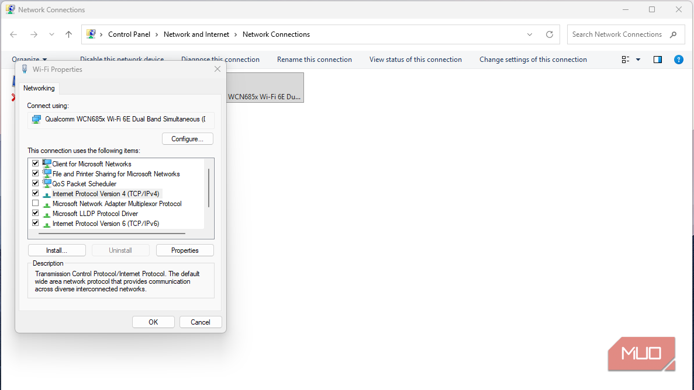Click the Install... button
Viewport: 694px width, 390px height.
point(57,250)
